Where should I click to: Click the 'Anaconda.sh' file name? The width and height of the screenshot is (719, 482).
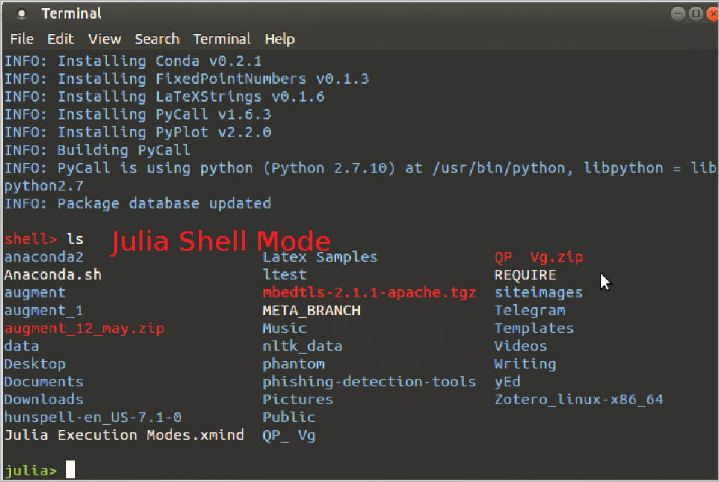point(53,274)
